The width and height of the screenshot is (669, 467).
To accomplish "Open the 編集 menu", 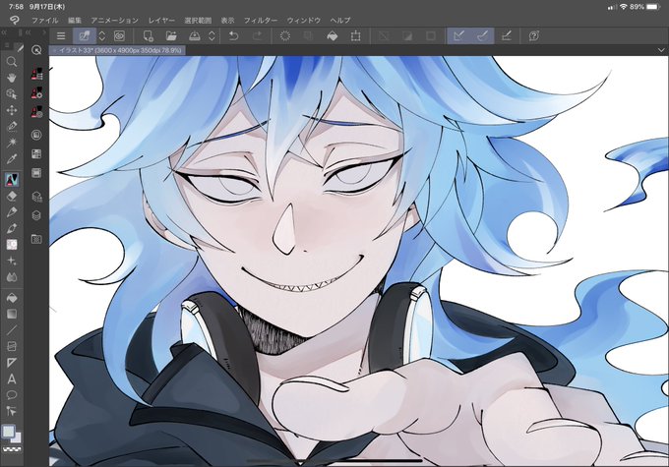I will pos(75,20).
